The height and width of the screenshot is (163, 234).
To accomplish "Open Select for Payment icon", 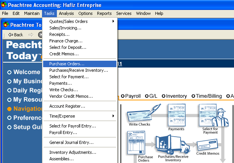I will click(213, 115).
